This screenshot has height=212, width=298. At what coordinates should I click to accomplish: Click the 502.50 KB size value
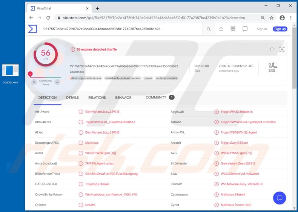202,66
